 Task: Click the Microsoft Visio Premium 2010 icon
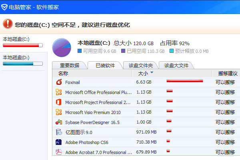59,112
